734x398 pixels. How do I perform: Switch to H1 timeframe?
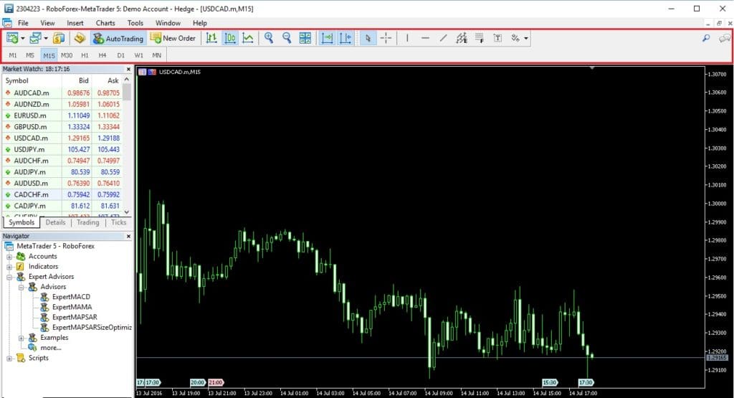coord(85,55)
